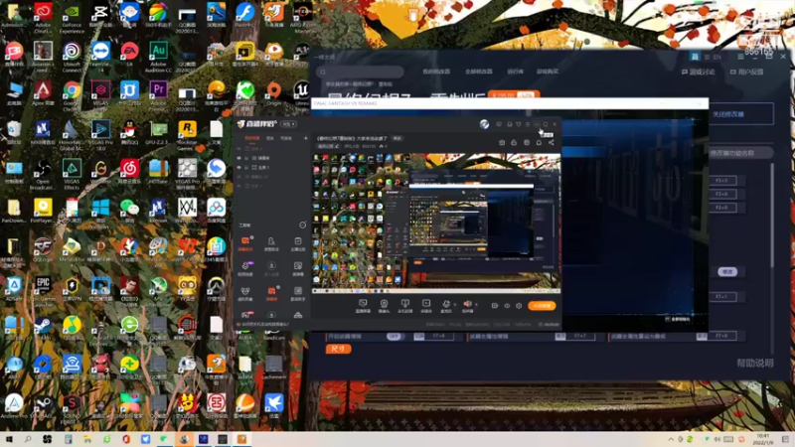Viewport: 795px width, 447px height.
Task: Click the screenshot camera icon in streaming app
Action: coord(502,143)
